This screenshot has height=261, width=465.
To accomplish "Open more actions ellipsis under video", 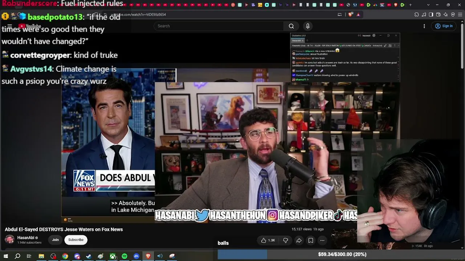I will click(322, 240).
